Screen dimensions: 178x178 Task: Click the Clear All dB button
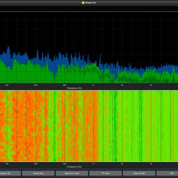[139, 173]
